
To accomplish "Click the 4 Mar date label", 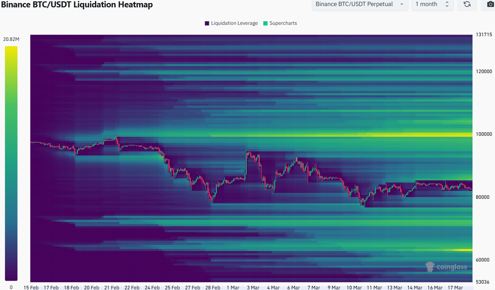I will [x=273, y=288].
